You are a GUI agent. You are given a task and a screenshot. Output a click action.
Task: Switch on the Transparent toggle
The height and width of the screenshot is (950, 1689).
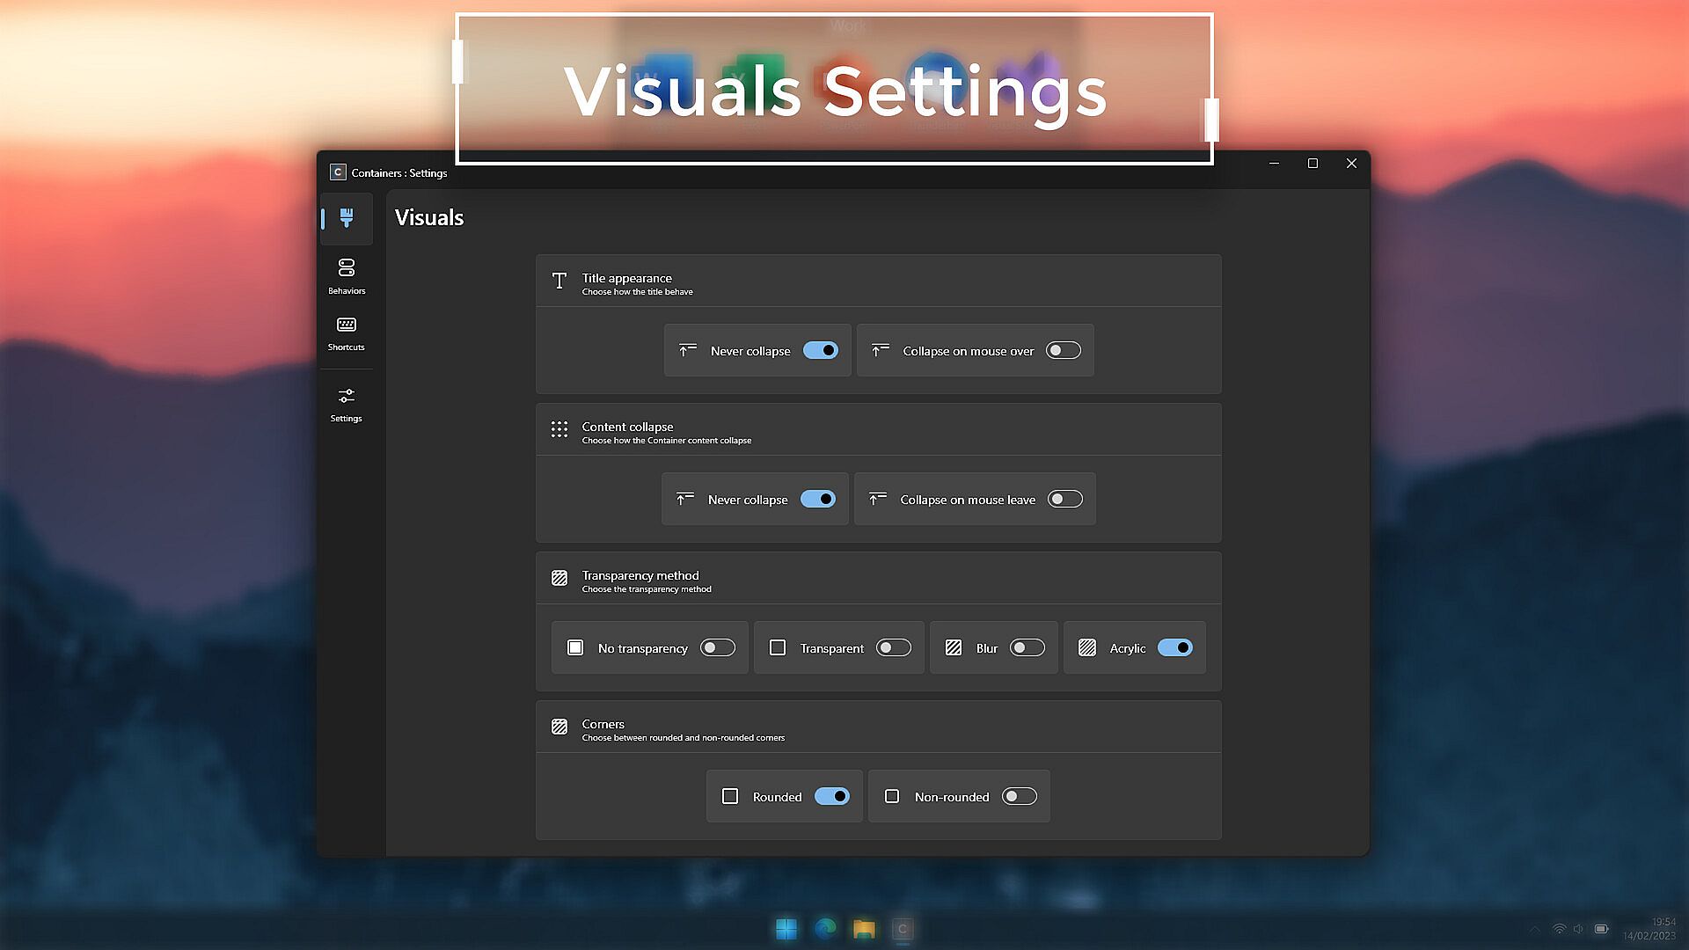point(893,647)
